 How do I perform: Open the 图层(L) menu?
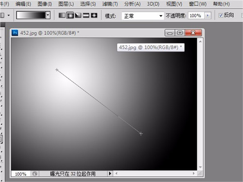(x=66, y=4)
